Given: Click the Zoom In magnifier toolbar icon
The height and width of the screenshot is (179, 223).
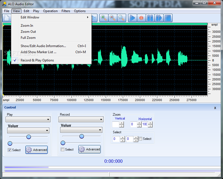Looking at the screenshot, I should 104,18.
